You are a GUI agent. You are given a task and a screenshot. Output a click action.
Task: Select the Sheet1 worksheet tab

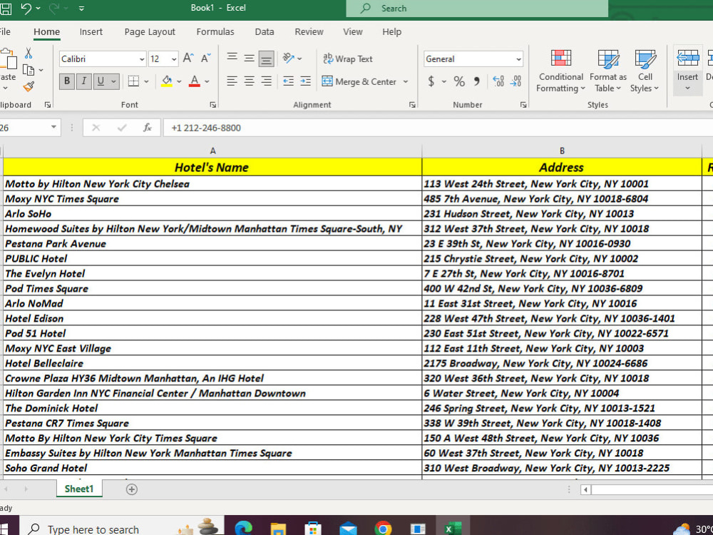(x=79, y=489)
